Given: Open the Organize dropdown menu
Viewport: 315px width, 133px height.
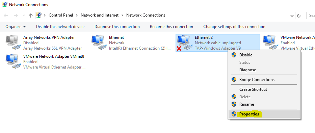Looking at the screenshot, I should (16, 27).
